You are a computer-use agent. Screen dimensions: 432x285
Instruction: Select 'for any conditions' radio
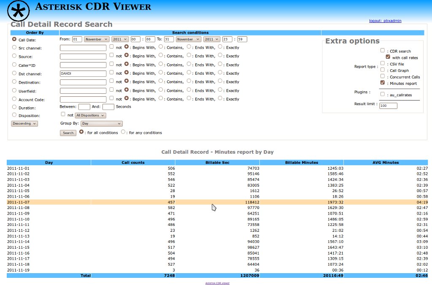[123, 132]
